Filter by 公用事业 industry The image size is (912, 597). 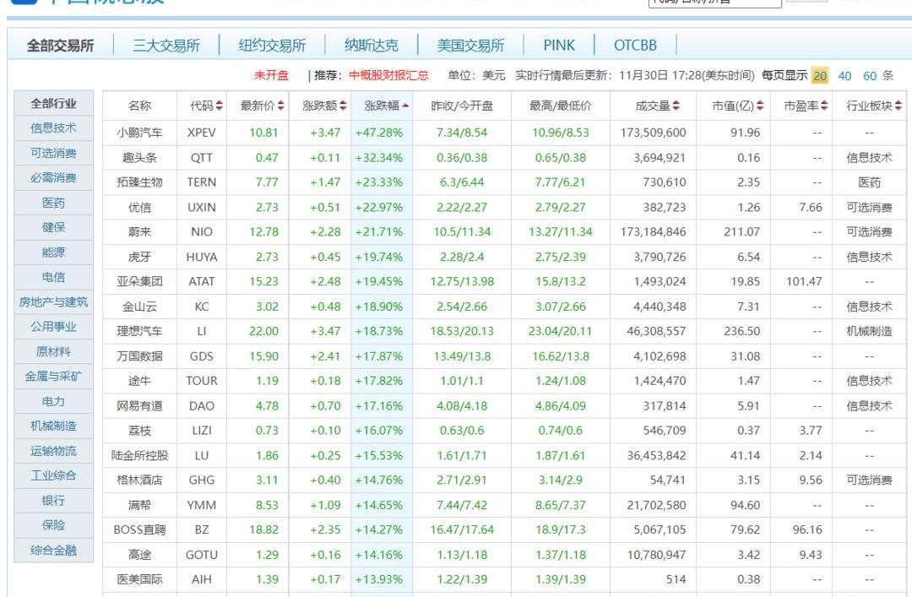click(53, 327)
